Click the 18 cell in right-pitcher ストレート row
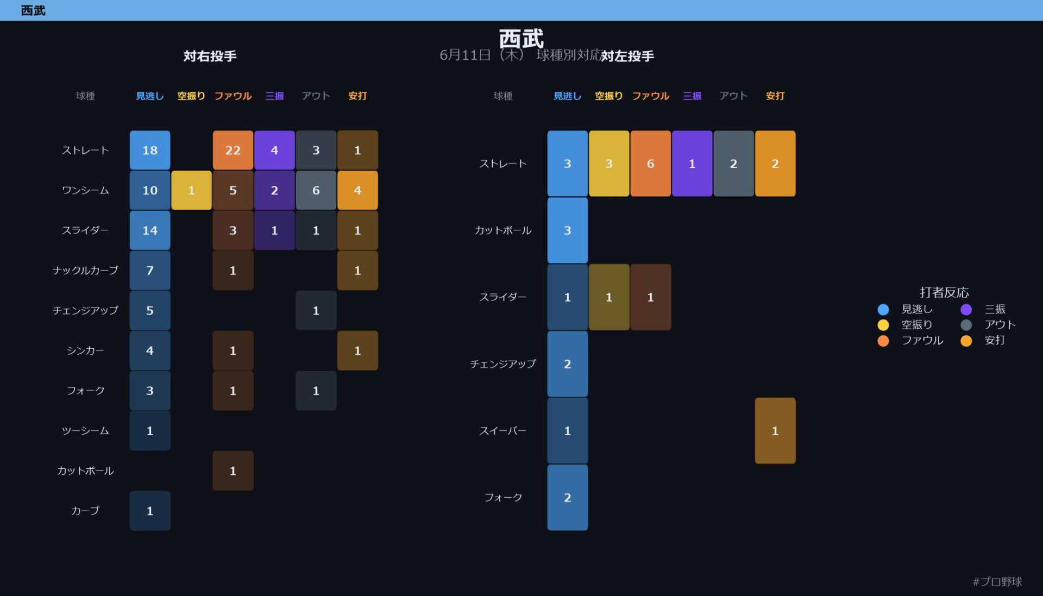This screenshot has width=1043, height=596. pos(150,150)
